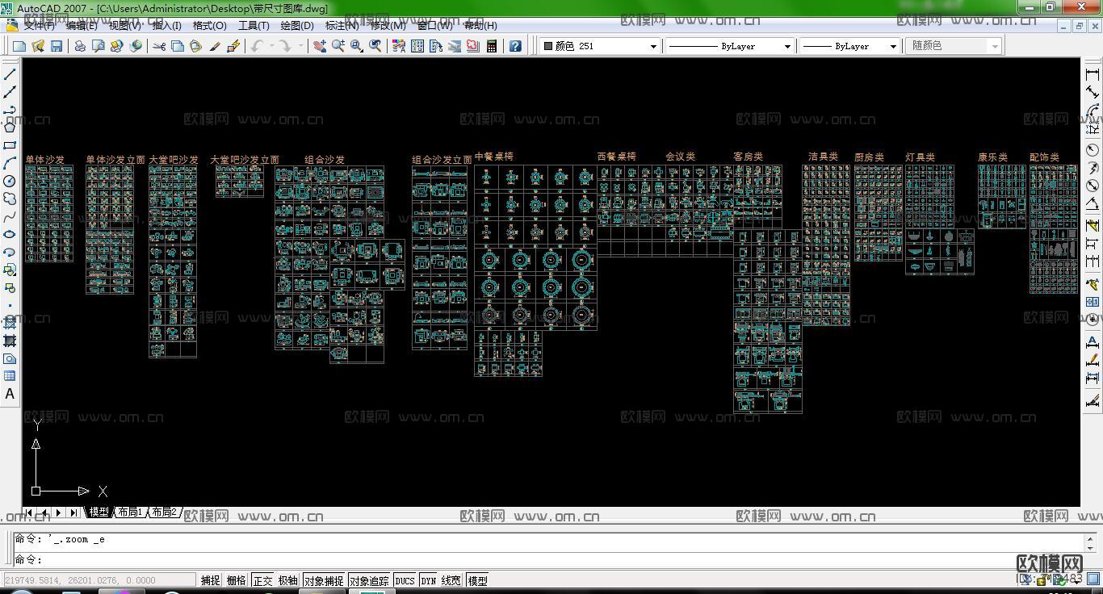Click the Pan realtime hand icon

coord(320,46)
